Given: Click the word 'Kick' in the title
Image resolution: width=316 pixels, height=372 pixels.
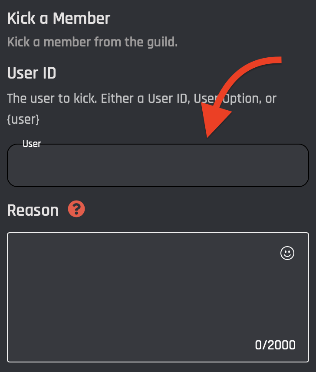Looking at the screenshot, I should (x=21, y=19).
